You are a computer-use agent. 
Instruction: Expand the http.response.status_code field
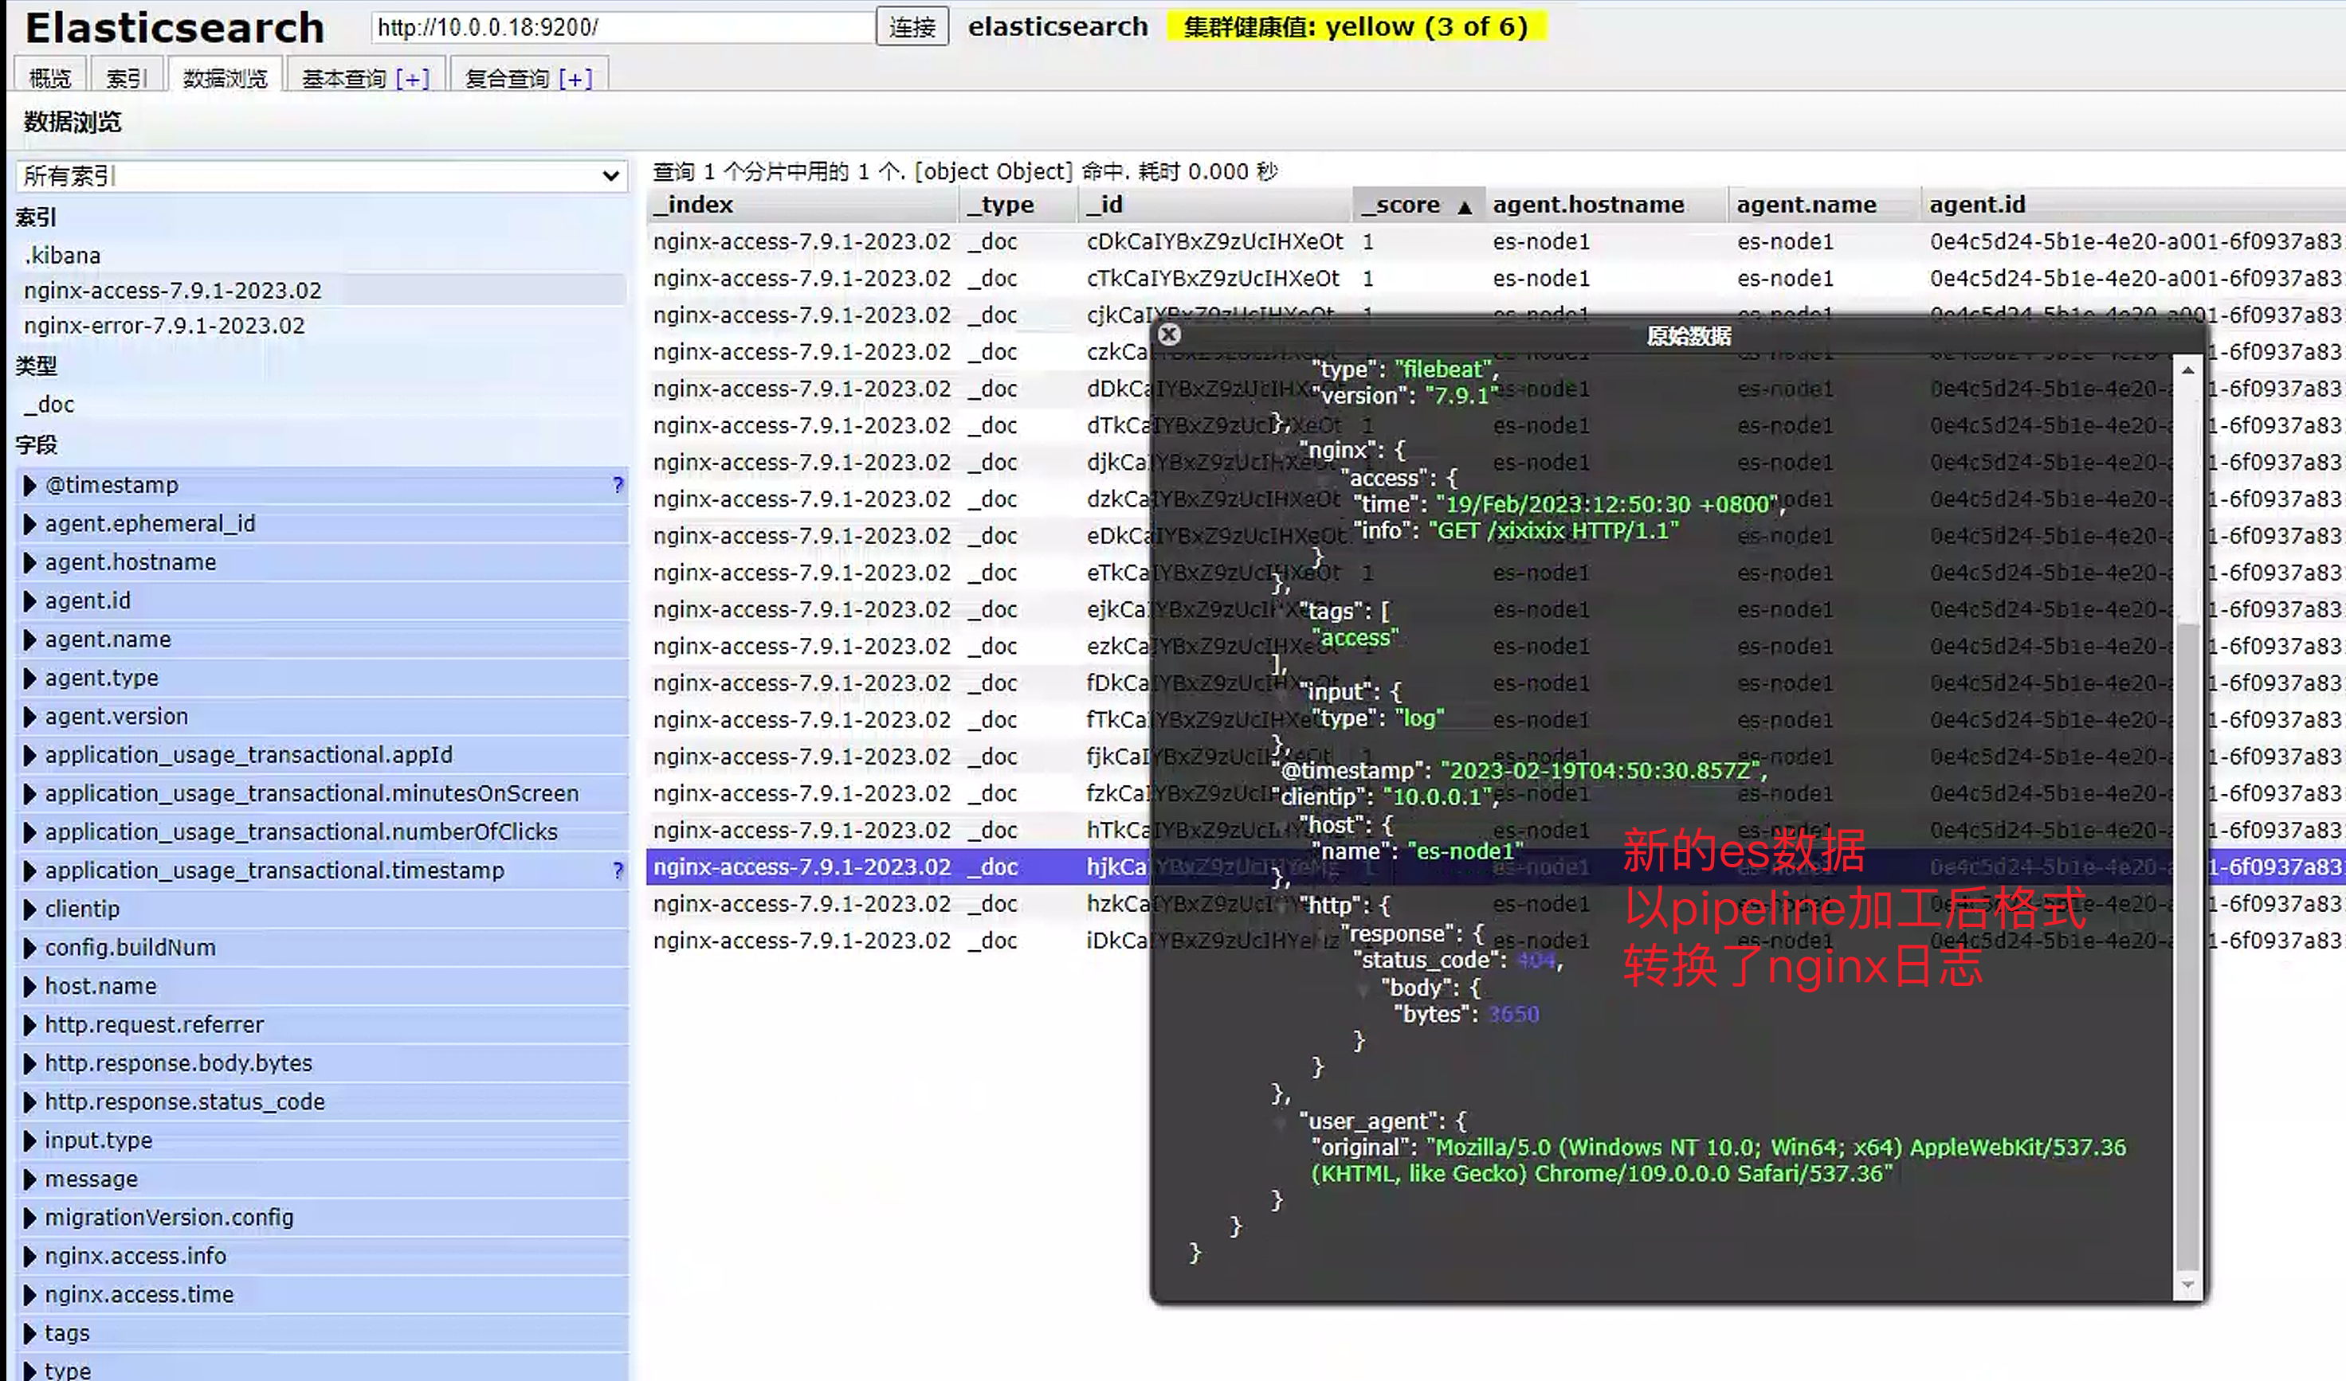coord(29,1101)
